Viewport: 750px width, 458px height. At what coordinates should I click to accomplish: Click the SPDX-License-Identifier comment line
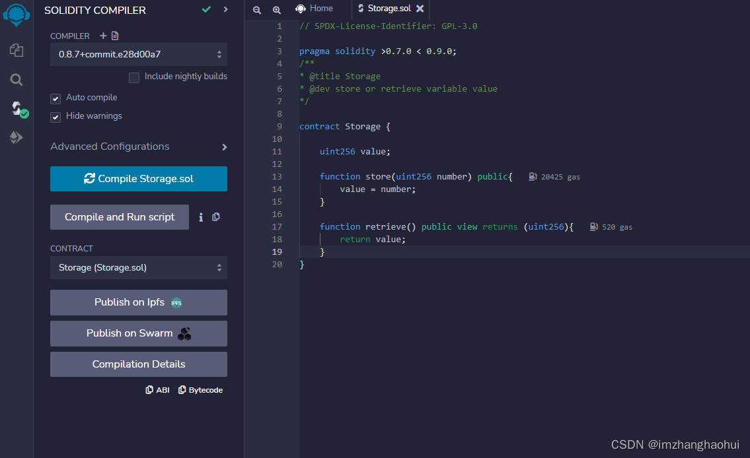coord(389,26)
